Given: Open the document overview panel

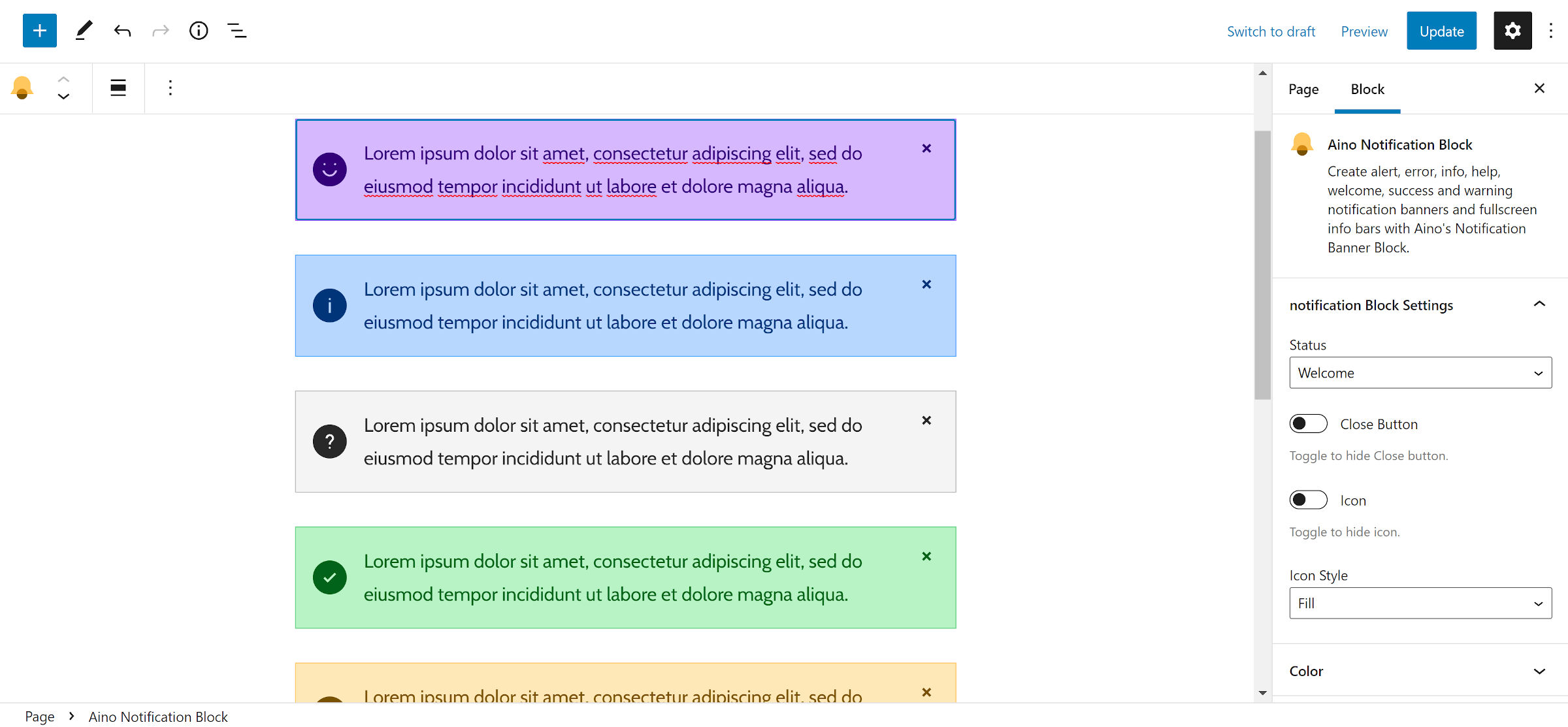Looking at the screenshot, I should (x=237, y=30).
